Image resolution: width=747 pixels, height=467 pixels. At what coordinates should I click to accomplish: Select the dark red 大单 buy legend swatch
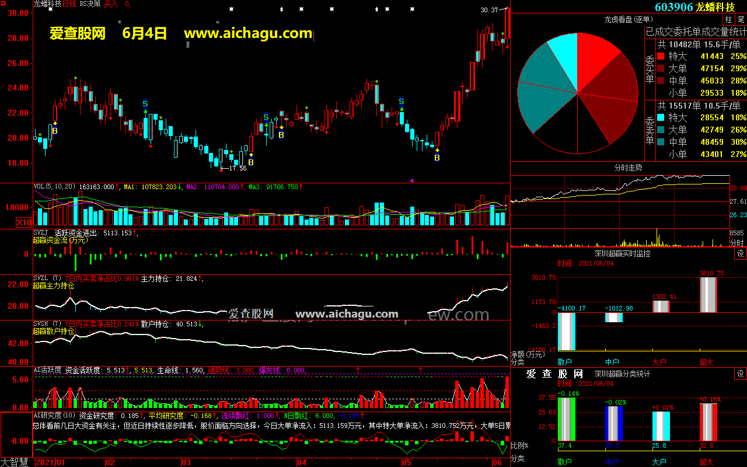(x=661, y=69)
